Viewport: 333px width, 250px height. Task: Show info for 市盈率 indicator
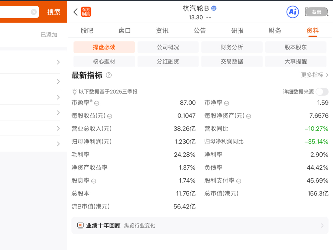coord(97,103)
